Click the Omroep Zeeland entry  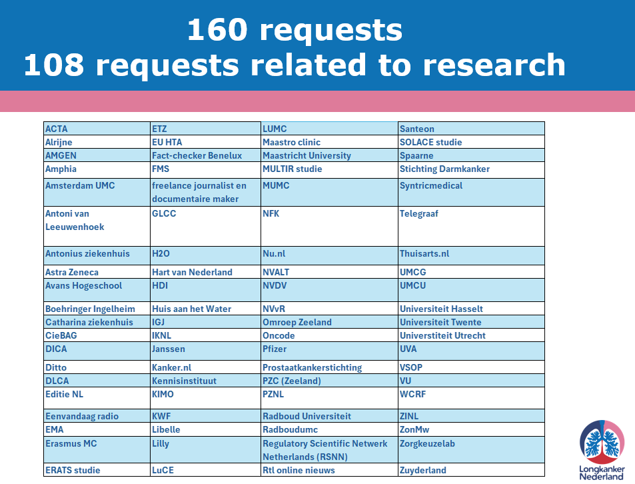(x=329, y=321)
